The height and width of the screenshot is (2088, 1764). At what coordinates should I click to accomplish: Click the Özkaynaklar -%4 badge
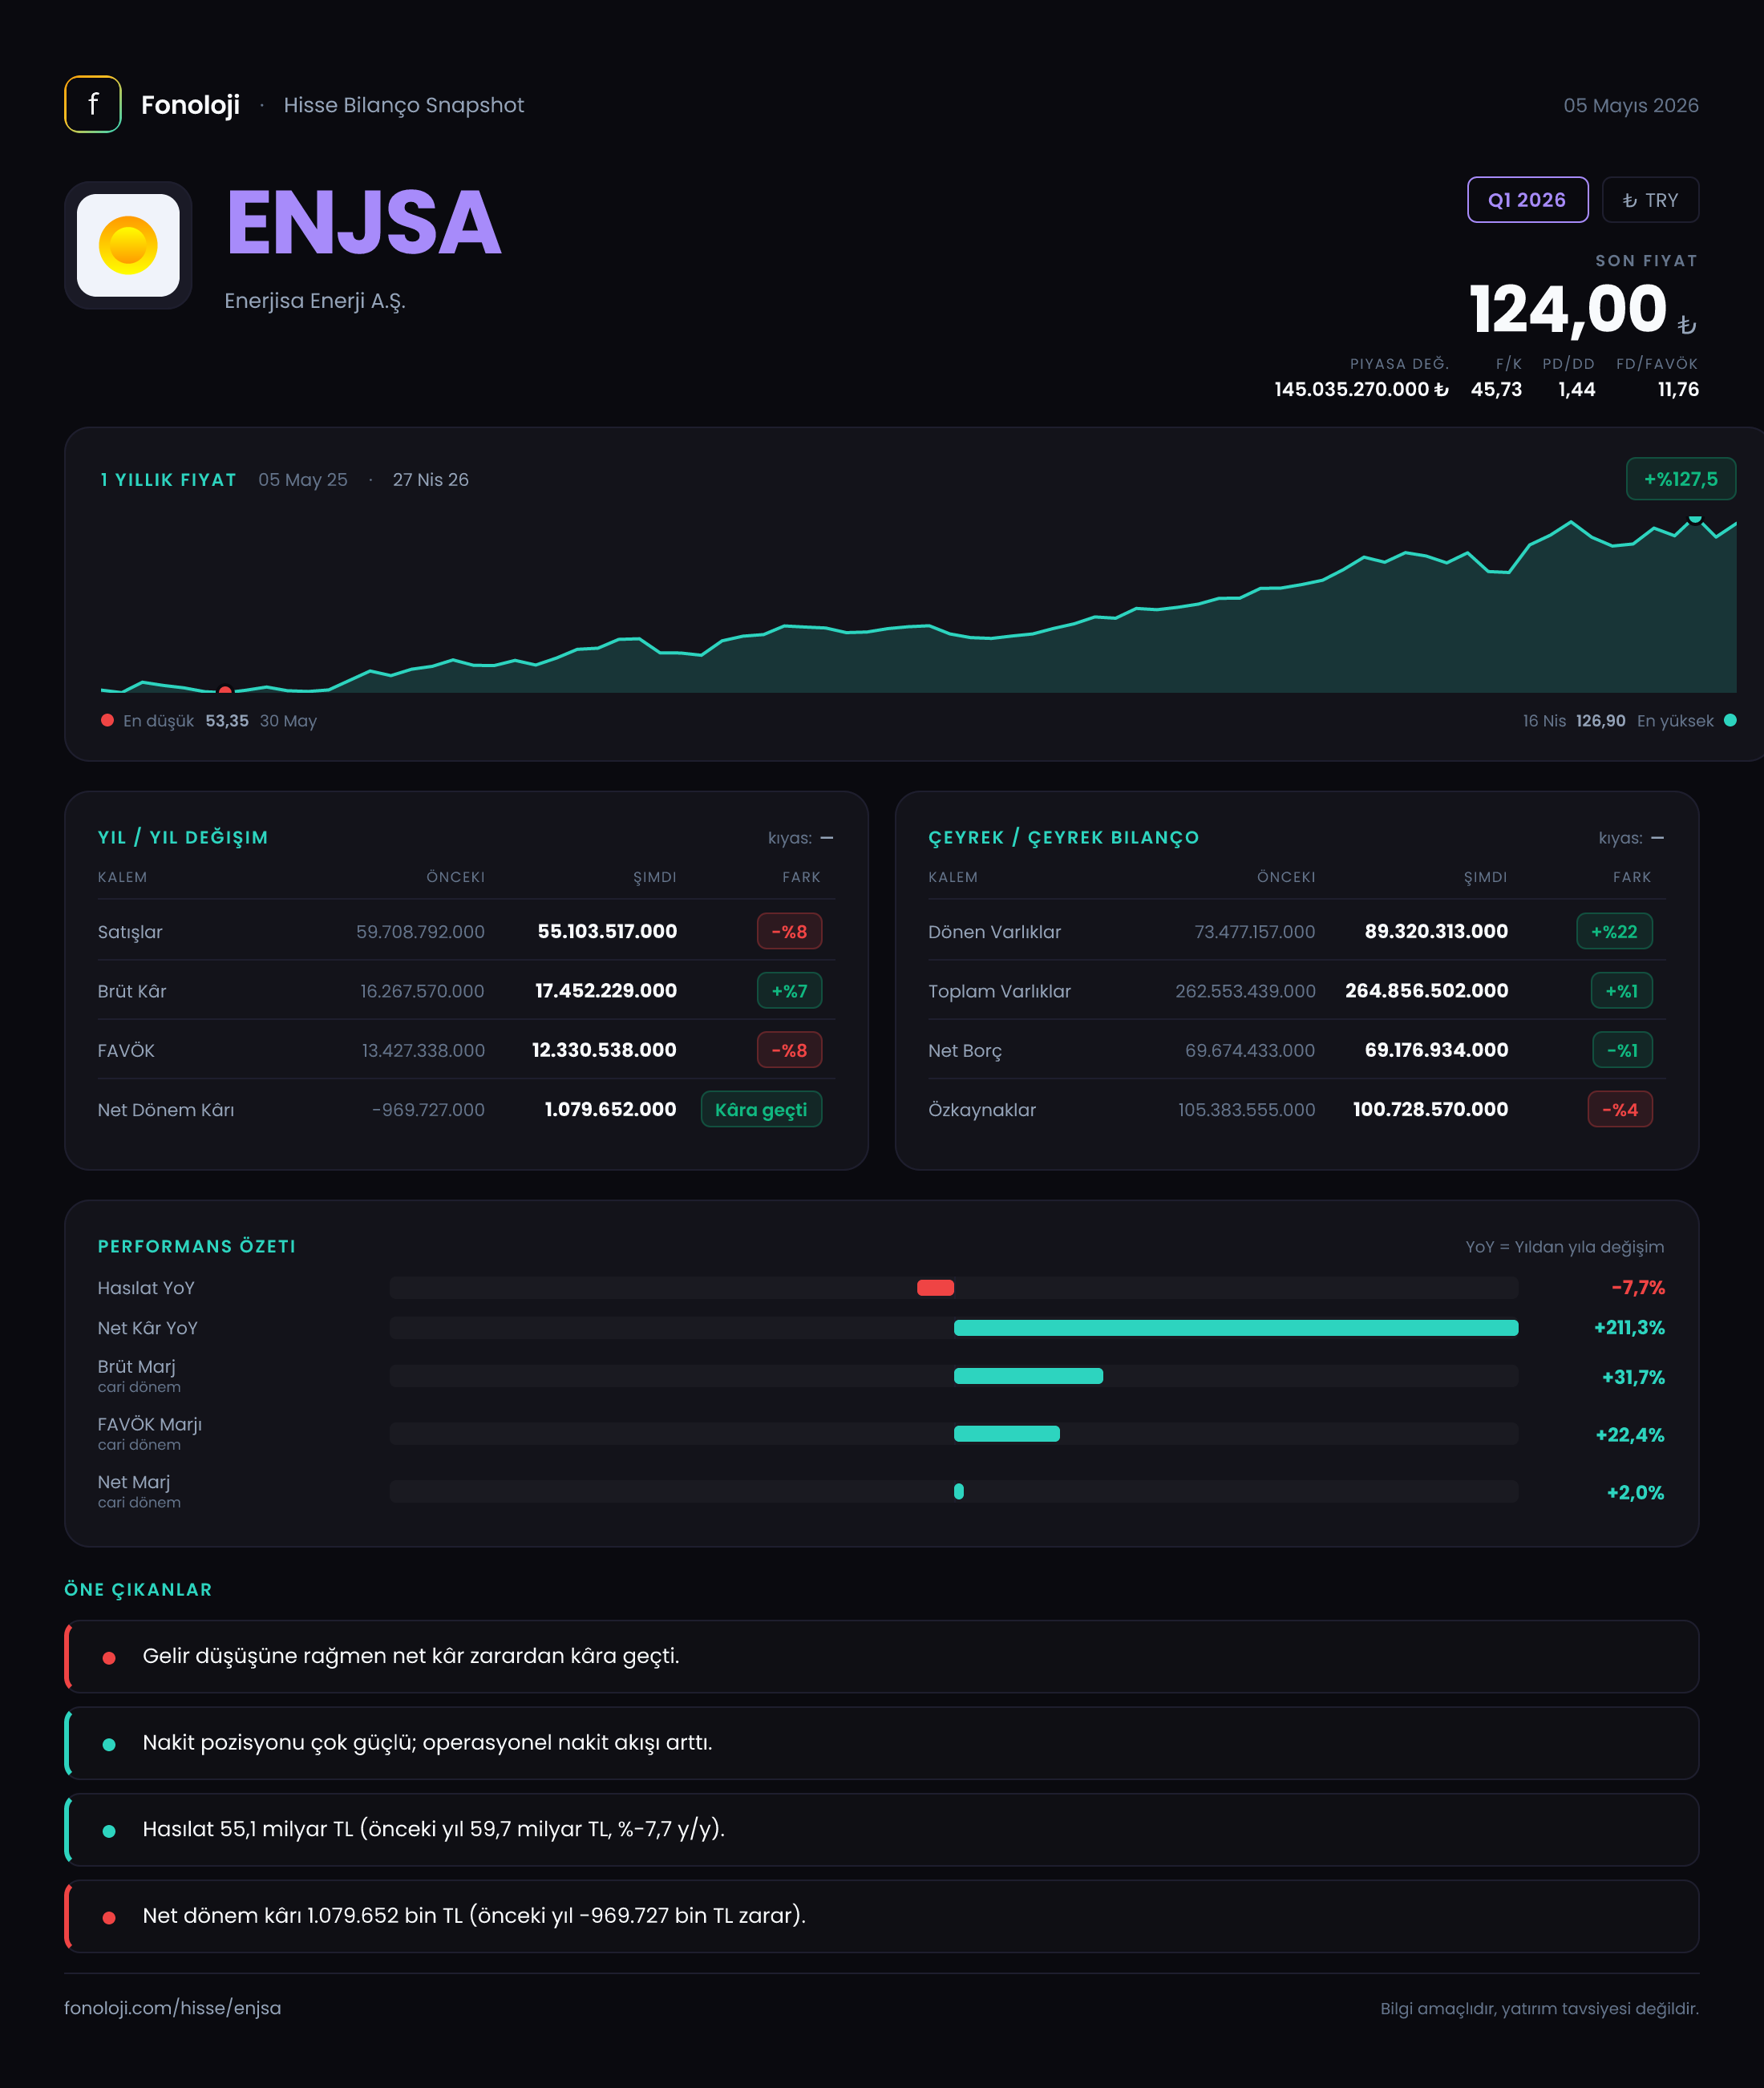(1620, 1109)
